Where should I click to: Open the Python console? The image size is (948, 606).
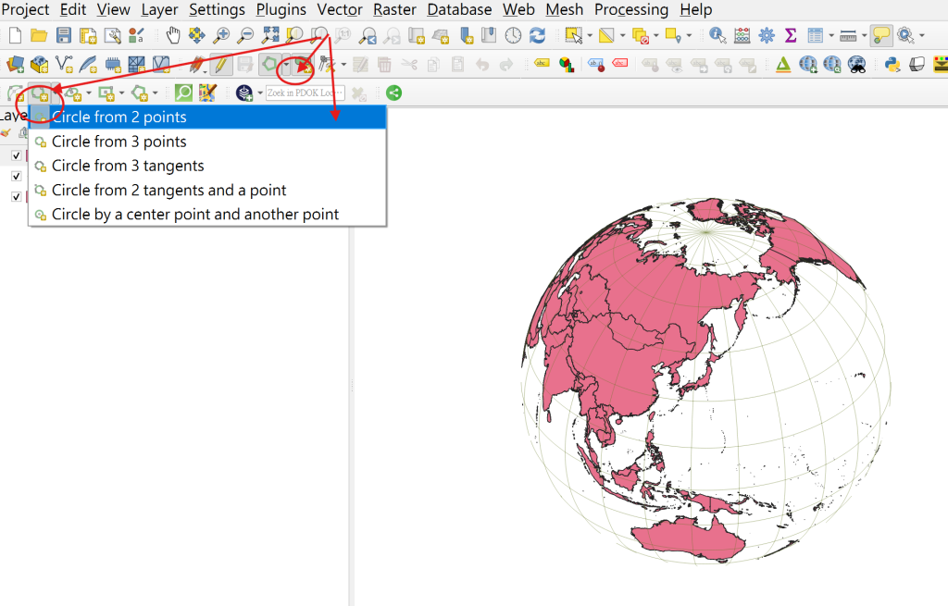892,64
